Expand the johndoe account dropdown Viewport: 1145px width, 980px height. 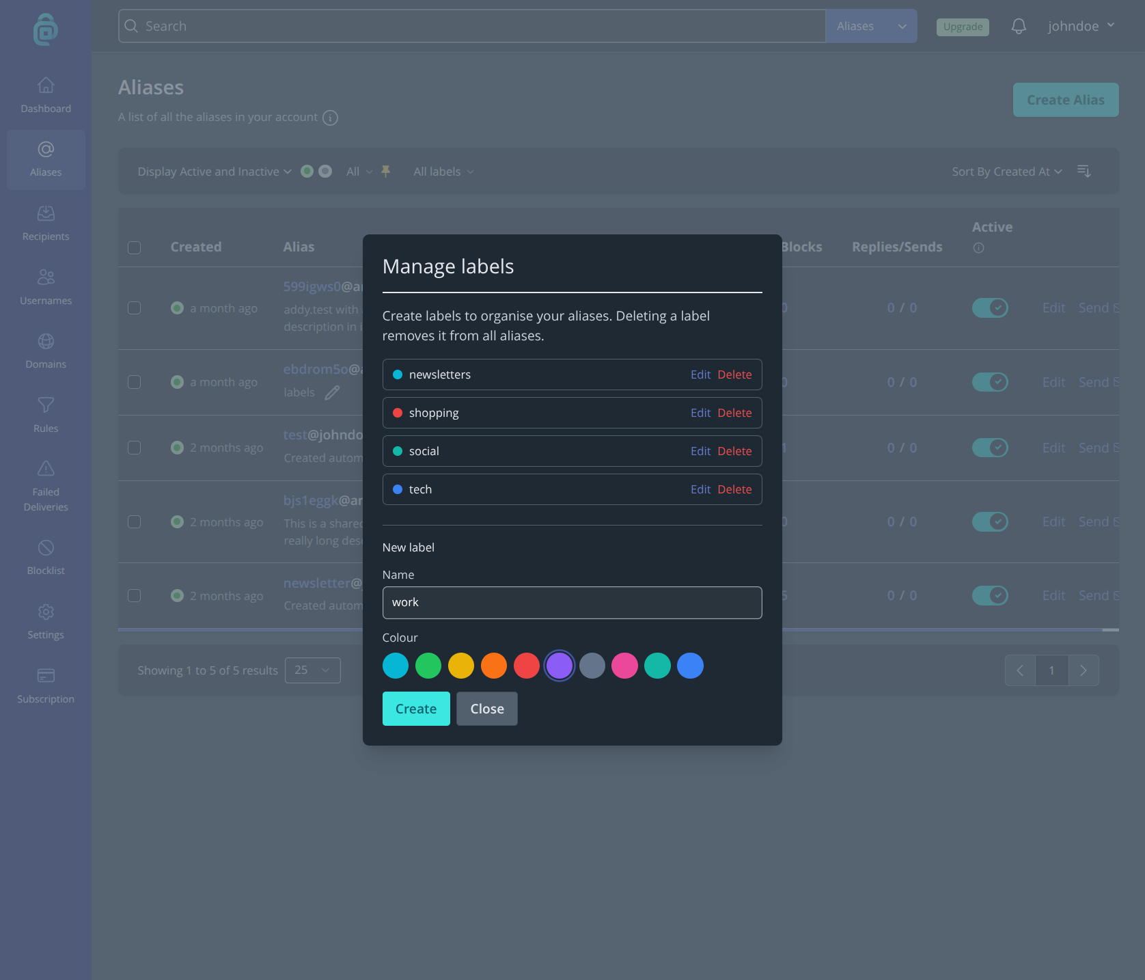pyautogui.click(x=1081, y=26)
